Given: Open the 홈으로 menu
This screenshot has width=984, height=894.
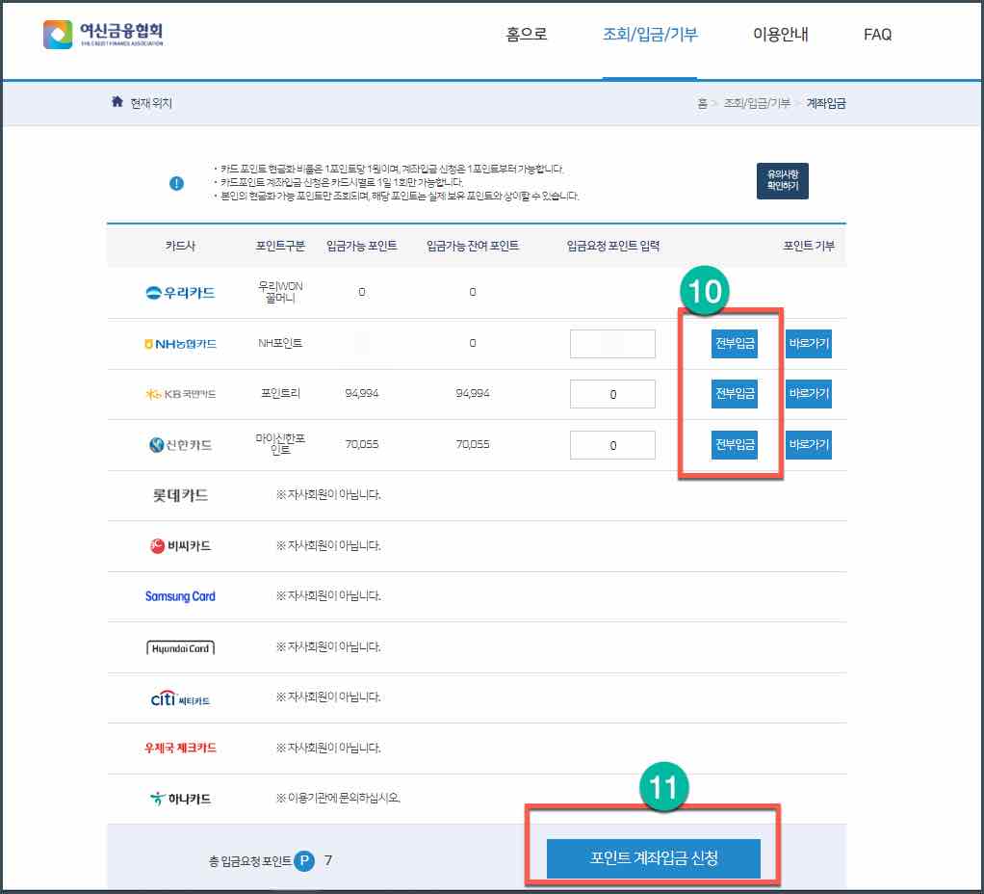Looking at the screenshot, I should tap(527, 35).
